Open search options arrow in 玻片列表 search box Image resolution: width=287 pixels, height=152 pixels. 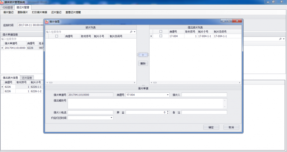[x=135, y=32]
